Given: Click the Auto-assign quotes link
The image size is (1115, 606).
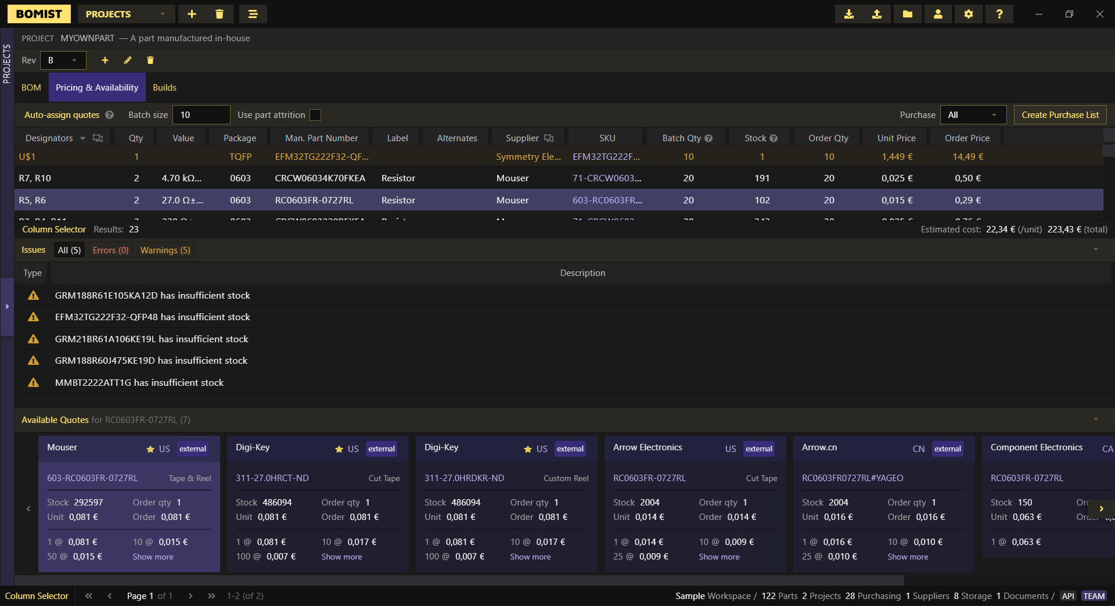Looking at the screenshot, I should tap(62, 115).
